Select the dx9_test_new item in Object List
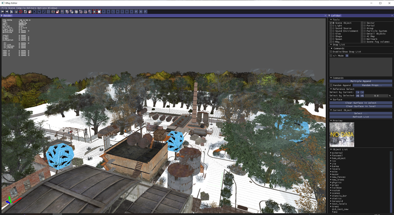 [x=340, y=209]
